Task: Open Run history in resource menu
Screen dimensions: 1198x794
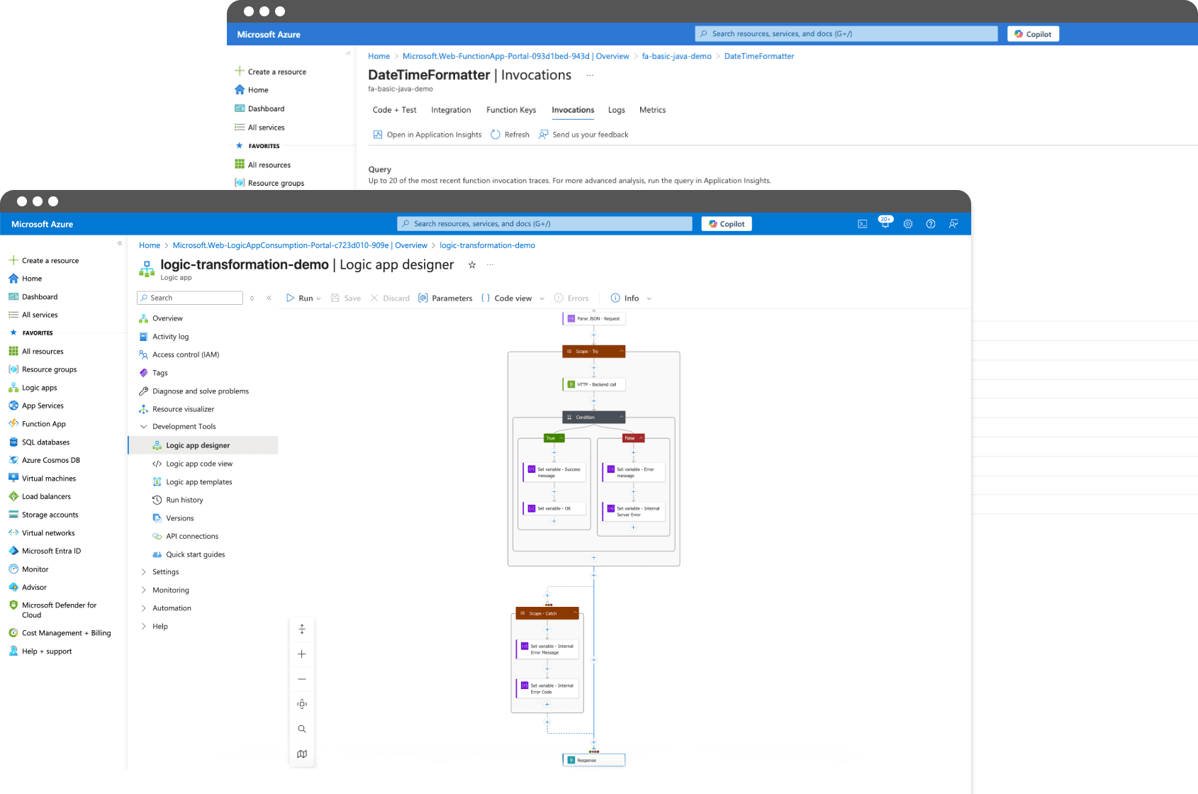Action: 184,500
